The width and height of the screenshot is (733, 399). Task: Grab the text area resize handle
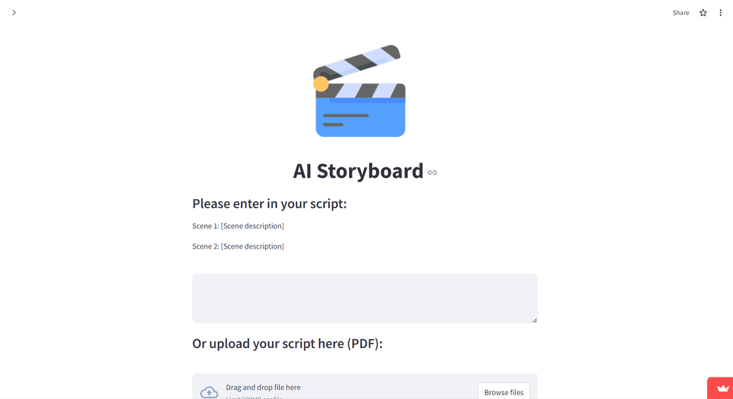click(x=534, y=320)
